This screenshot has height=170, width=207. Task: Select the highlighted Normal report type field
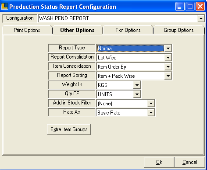click(x=131, y=49)
